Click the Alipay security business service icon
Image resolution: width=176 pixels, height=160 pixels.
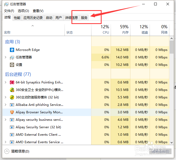pyautogui.click(x=12, y=120)
